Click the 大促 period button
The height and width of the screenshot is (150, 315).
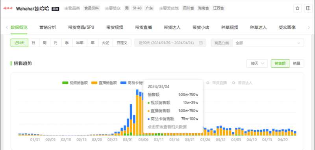point(106,43)
